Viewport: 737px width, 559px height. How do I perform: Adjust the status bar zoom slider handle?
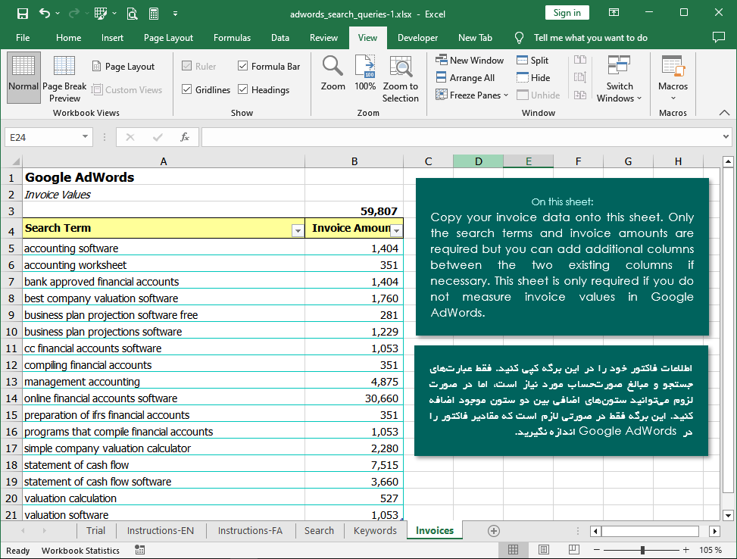[x=642, y=550]
